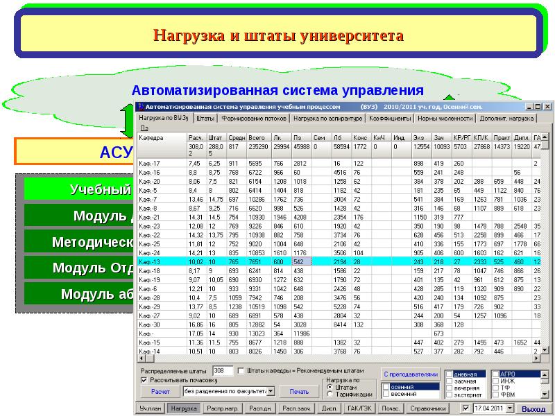Switch to the Штаты tab

[x=205, y=119]
